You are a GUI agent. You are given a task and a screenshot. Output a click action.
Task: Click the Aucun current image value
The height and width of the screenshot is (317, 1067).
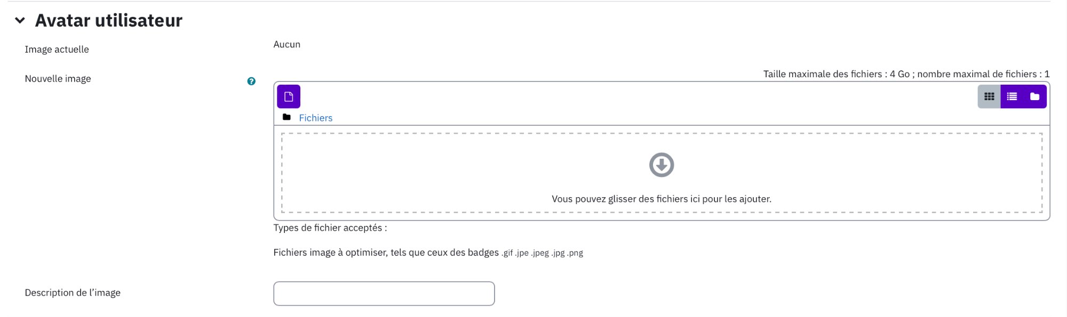click(x=287, y=45)
